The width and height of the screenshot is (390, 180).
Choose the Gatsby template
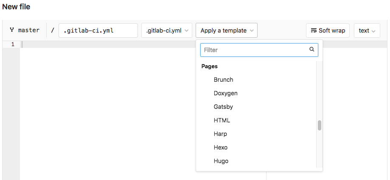pyautogui.click(x=224, y=107)
